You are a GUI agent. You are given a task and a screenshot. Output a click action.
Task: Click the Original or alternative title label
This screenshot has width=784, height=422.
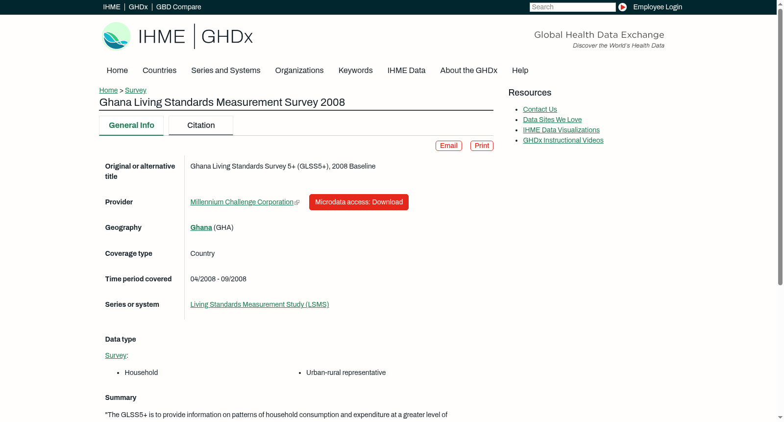click(x=140, y=172)
